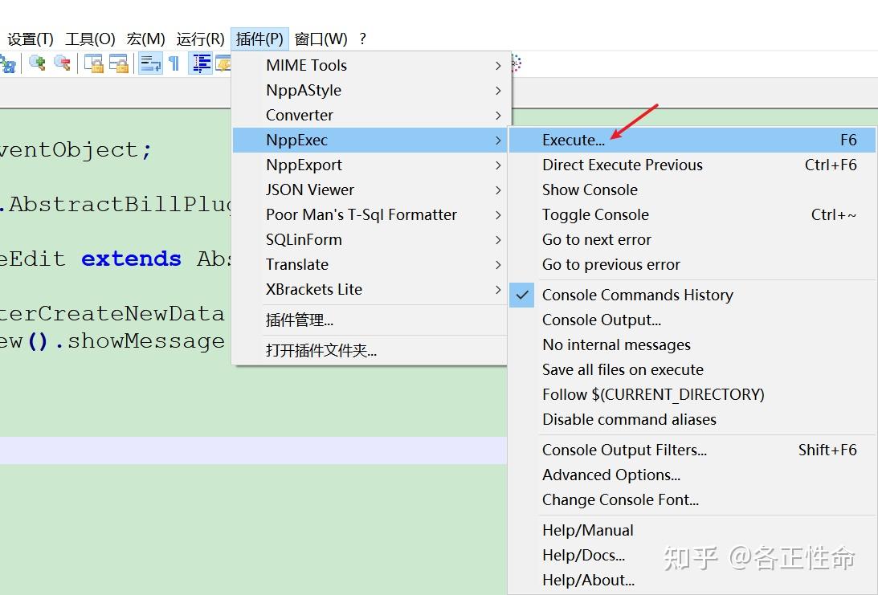Select the Zoom Out toolbar icon
This screenshot has height=595, width=878.
coord(62,63)
